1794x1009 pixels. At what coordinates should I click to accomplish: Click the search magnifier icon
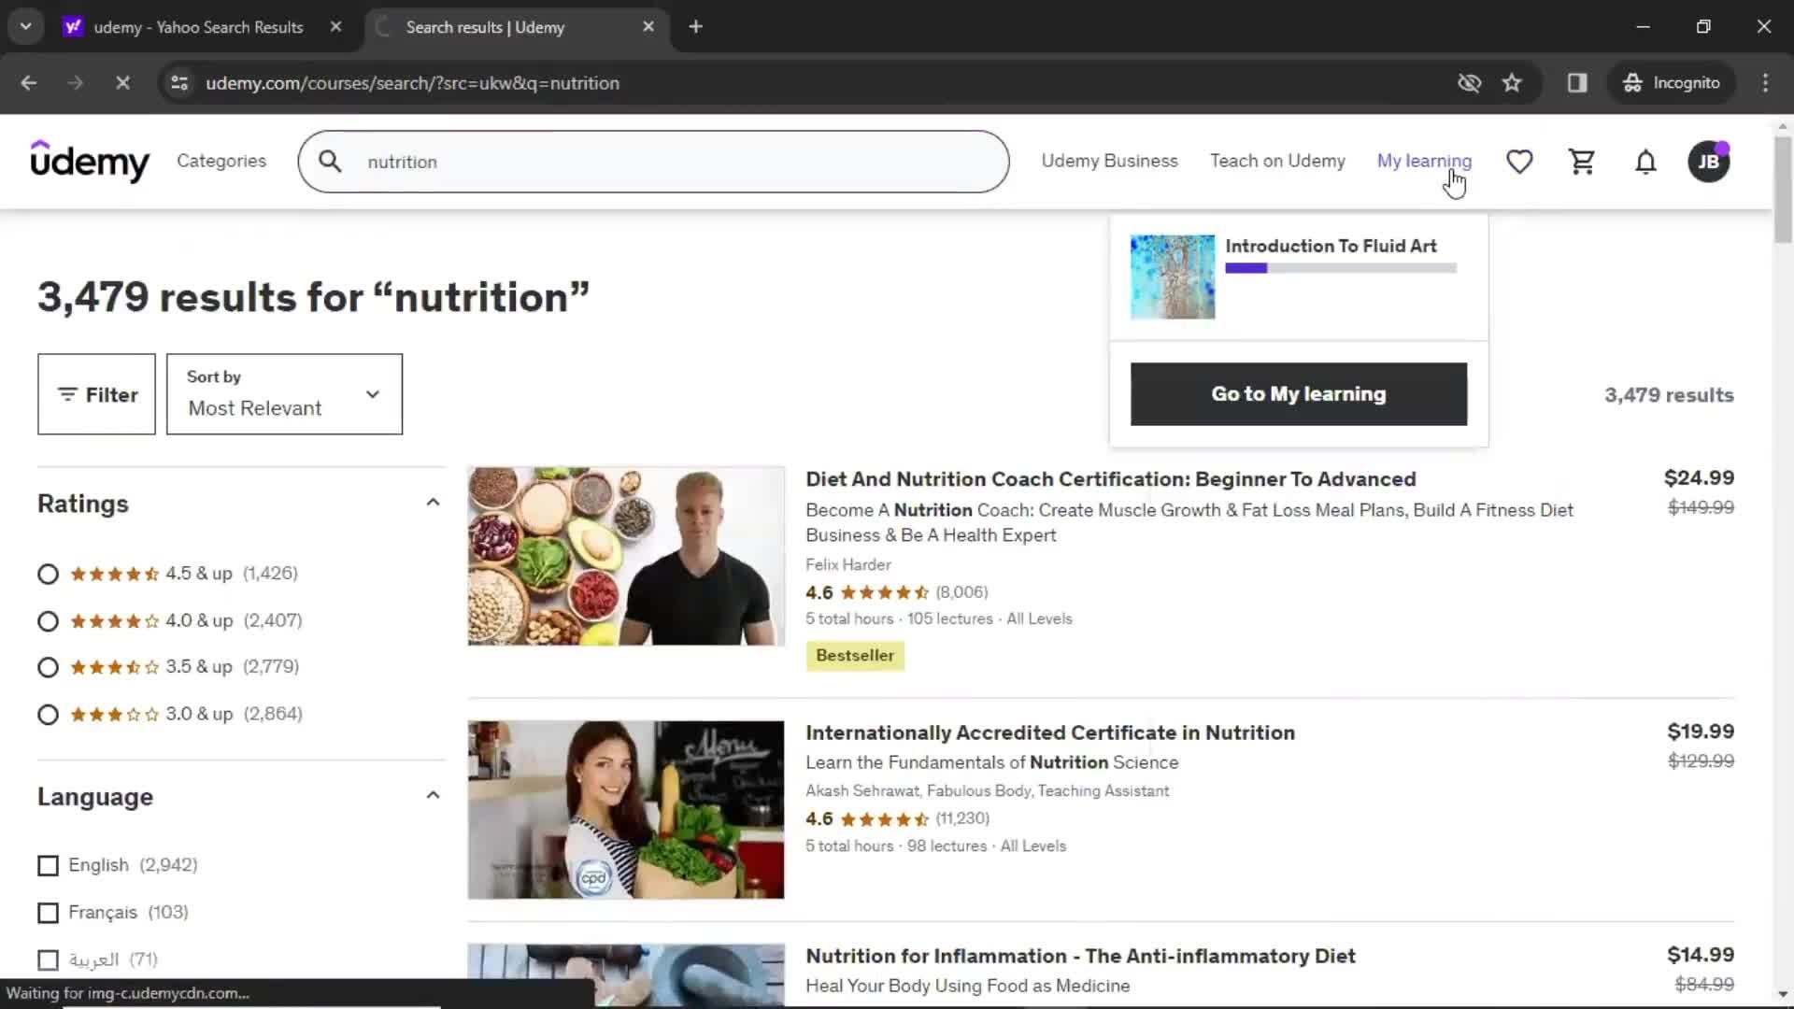coord(330,162)
